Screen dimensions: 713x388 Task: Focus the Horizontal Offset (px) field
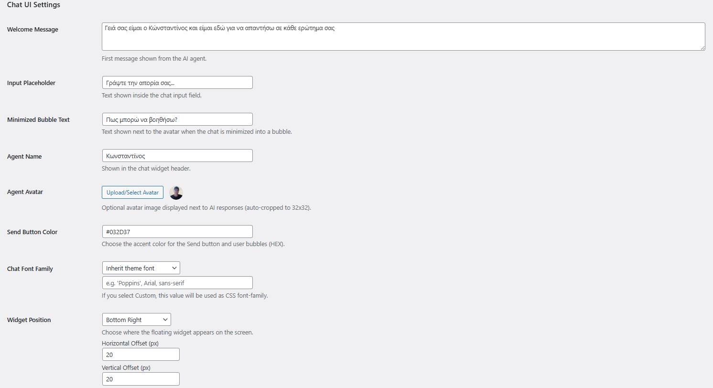point(140,355)
